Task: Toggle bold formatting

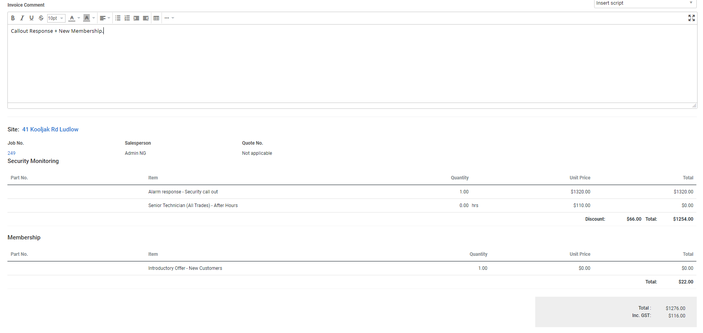Action: [x=13, y=18]
